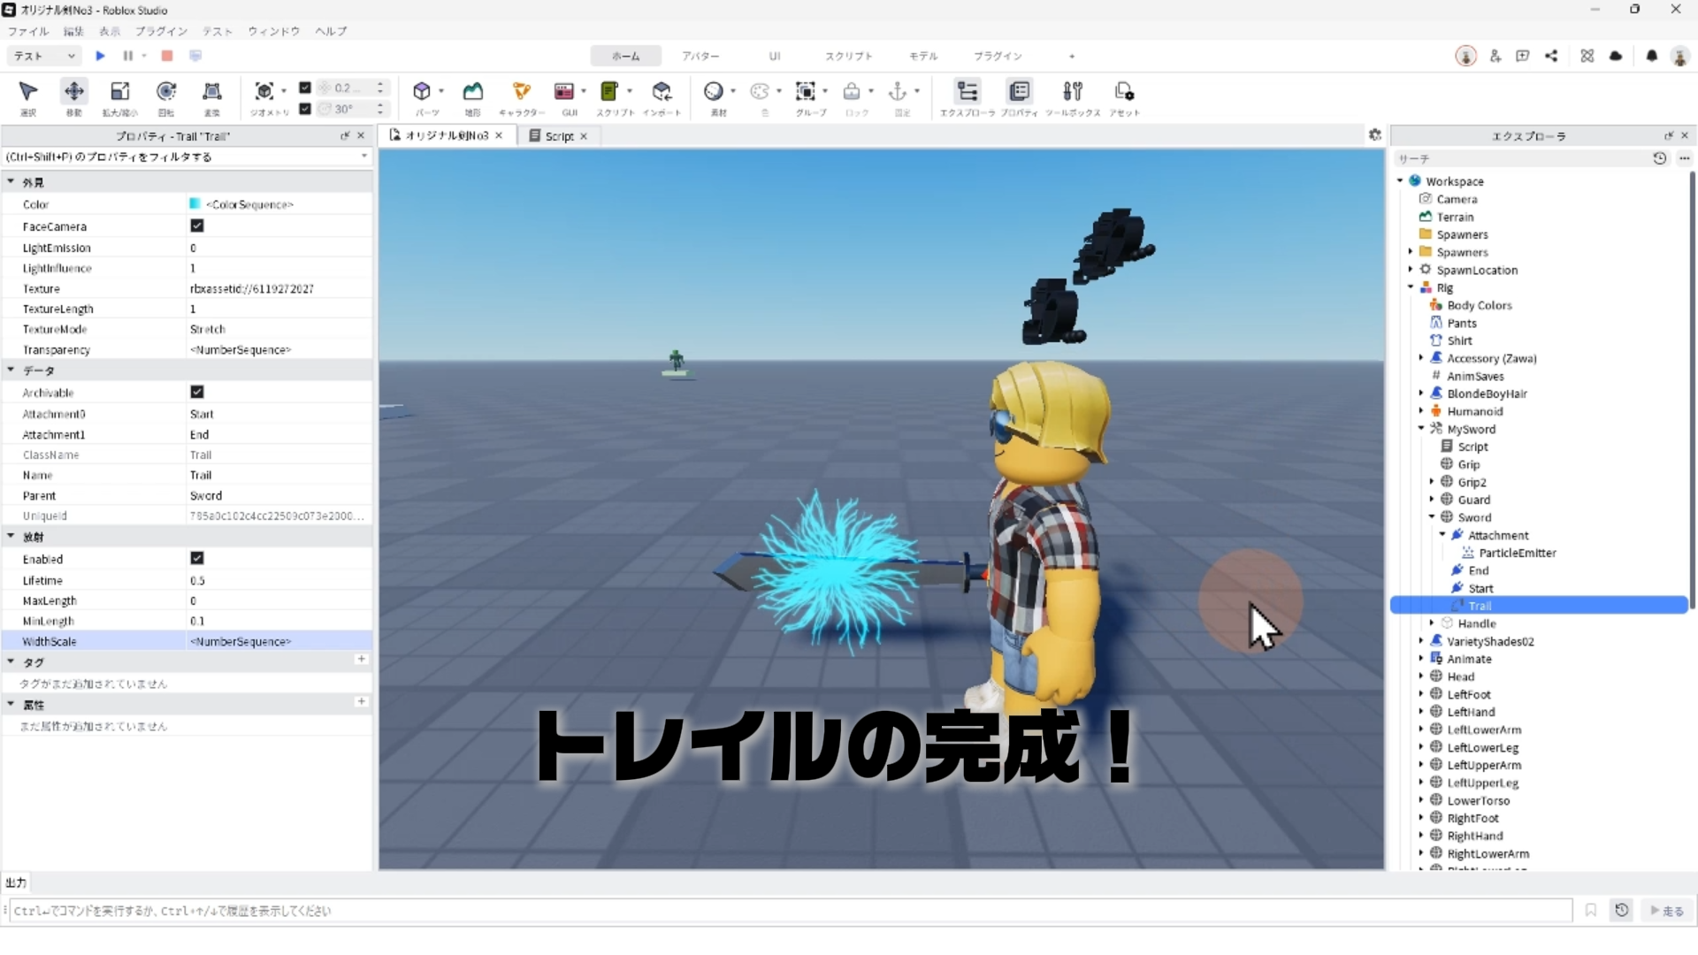Click the Anchor tool icon
This screenshot has height=955, width=1698.
pyautogui.click(x=897, y=91)
